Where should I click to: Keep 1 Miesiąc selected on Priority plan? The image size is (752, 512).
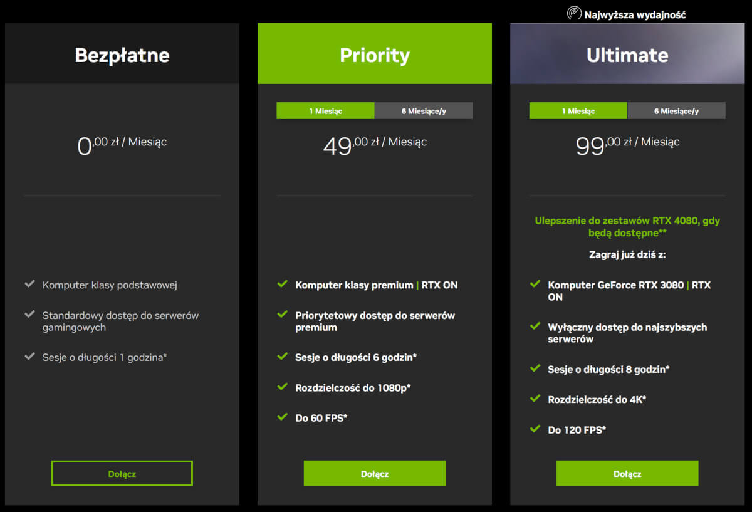[x=325, y=110]
